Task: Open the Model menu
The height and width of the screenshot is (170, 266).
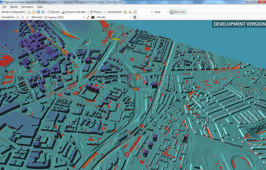Action: point(14,7)
